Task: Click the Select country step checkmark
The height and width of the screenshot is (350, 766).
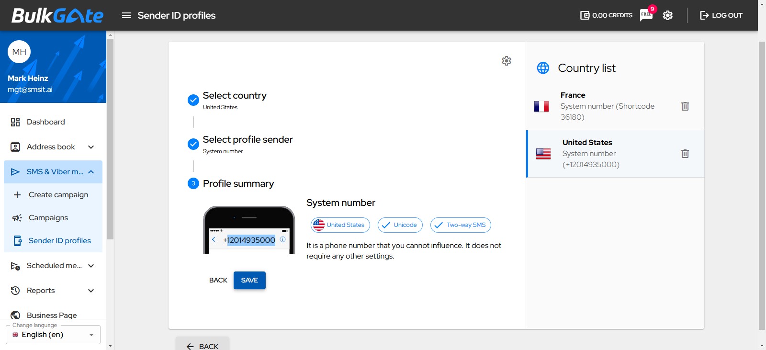Action: pyautogui.click(x=193, y=100)
